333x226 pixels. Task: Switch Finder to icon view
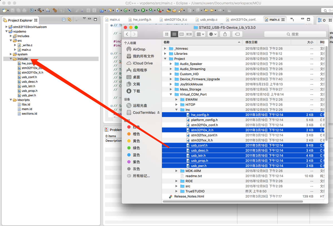click(167, 34)
